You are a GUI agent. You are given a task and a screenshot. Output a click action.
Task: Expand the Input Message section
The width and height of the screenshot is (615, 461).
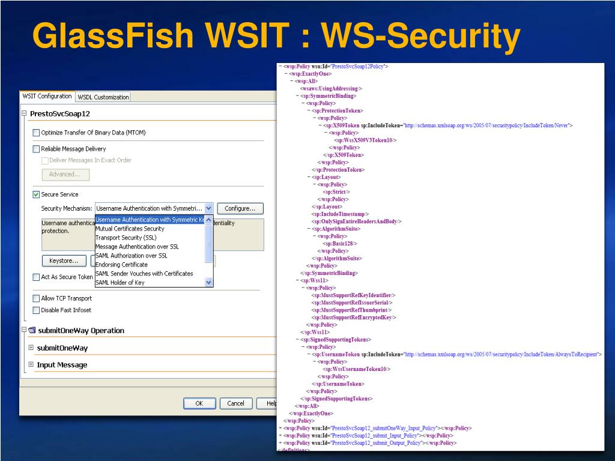31,364
